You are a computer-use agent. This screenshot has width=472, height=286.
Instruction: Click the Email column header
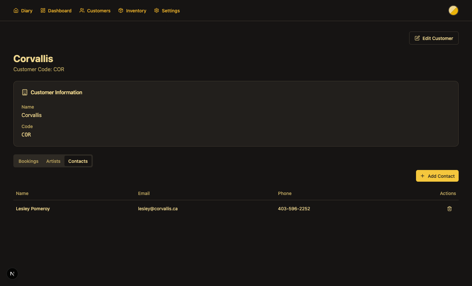pyautogui.click(x=144, y=193)
